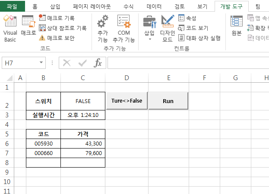Run 대화 상자 실행

point(199,38)
